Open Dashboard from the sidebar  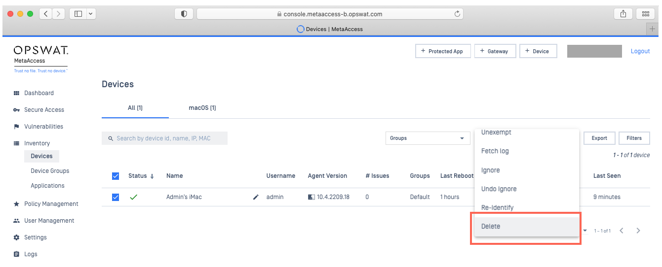point(39,93)
